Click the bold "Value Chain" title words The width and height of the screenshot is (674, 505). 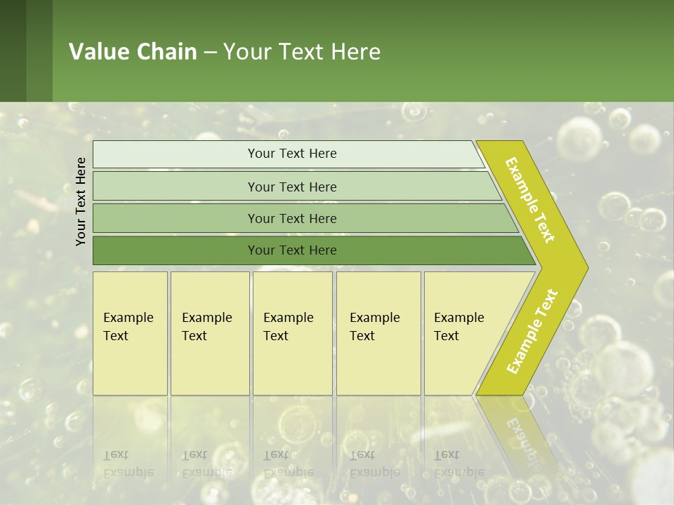click(x=133, y=51)
